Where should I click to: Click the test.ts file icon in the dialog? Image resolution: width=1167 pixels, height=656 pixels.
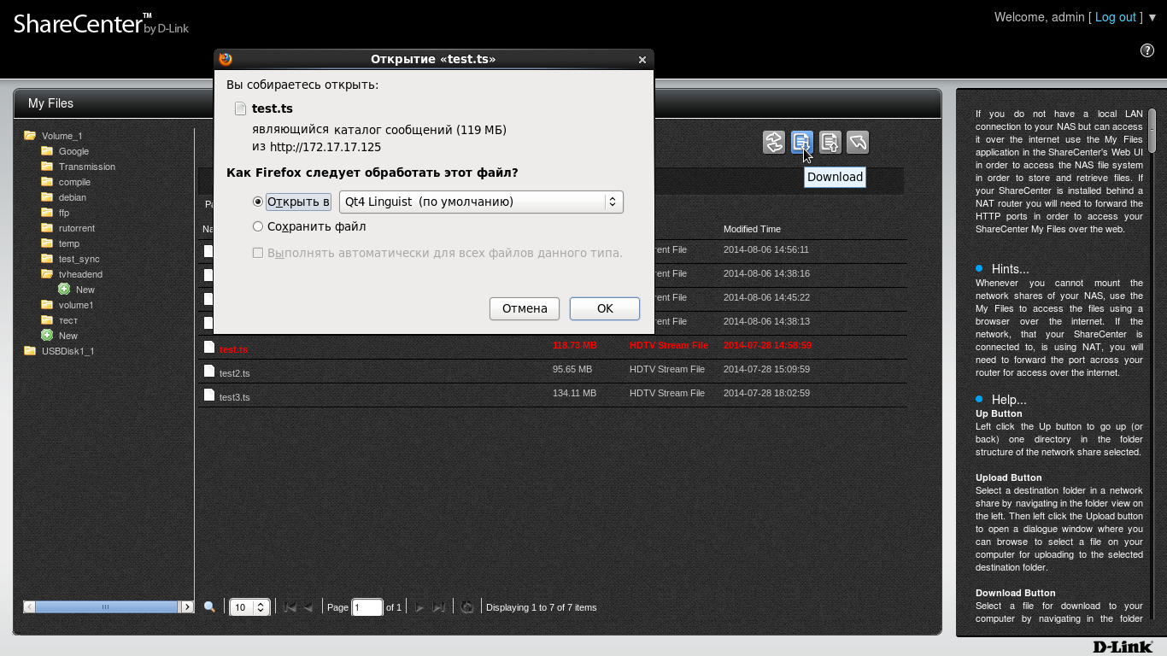240,108
